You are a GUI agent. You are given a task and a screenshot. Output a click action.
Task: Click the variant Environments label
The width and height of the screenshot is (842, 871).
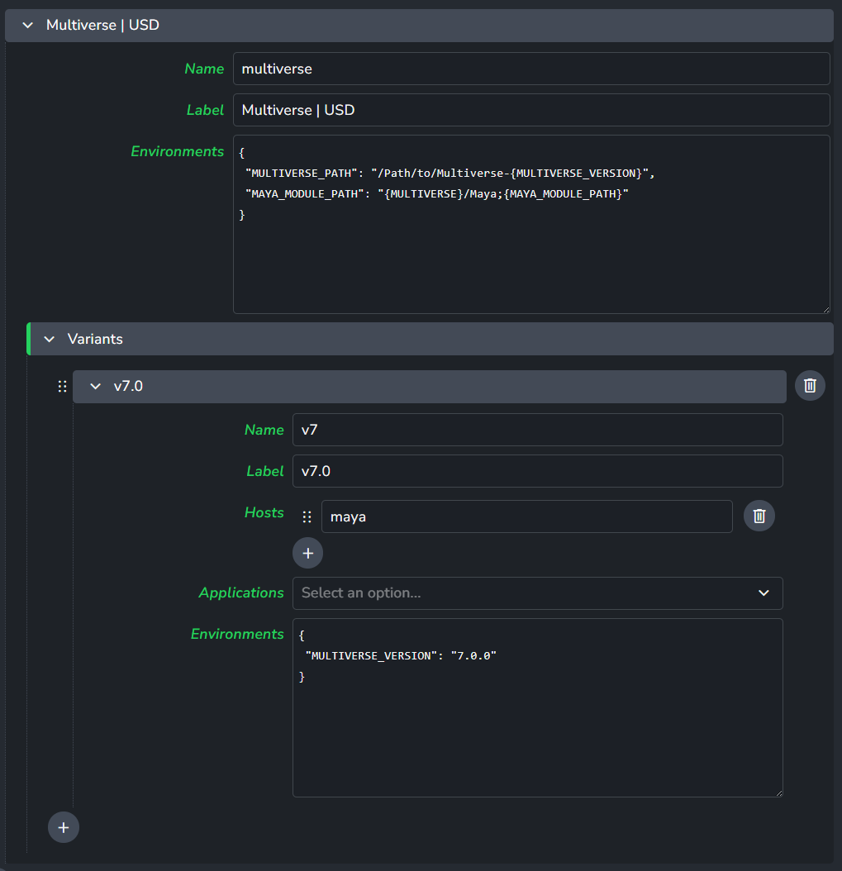pos(237,634)
